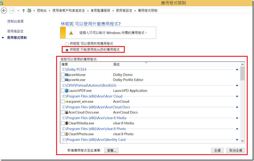Screen dimensions: 254x161
Task: Click the Up folder arrow icon
Action: pyautogui.click(x=24, y=11)
